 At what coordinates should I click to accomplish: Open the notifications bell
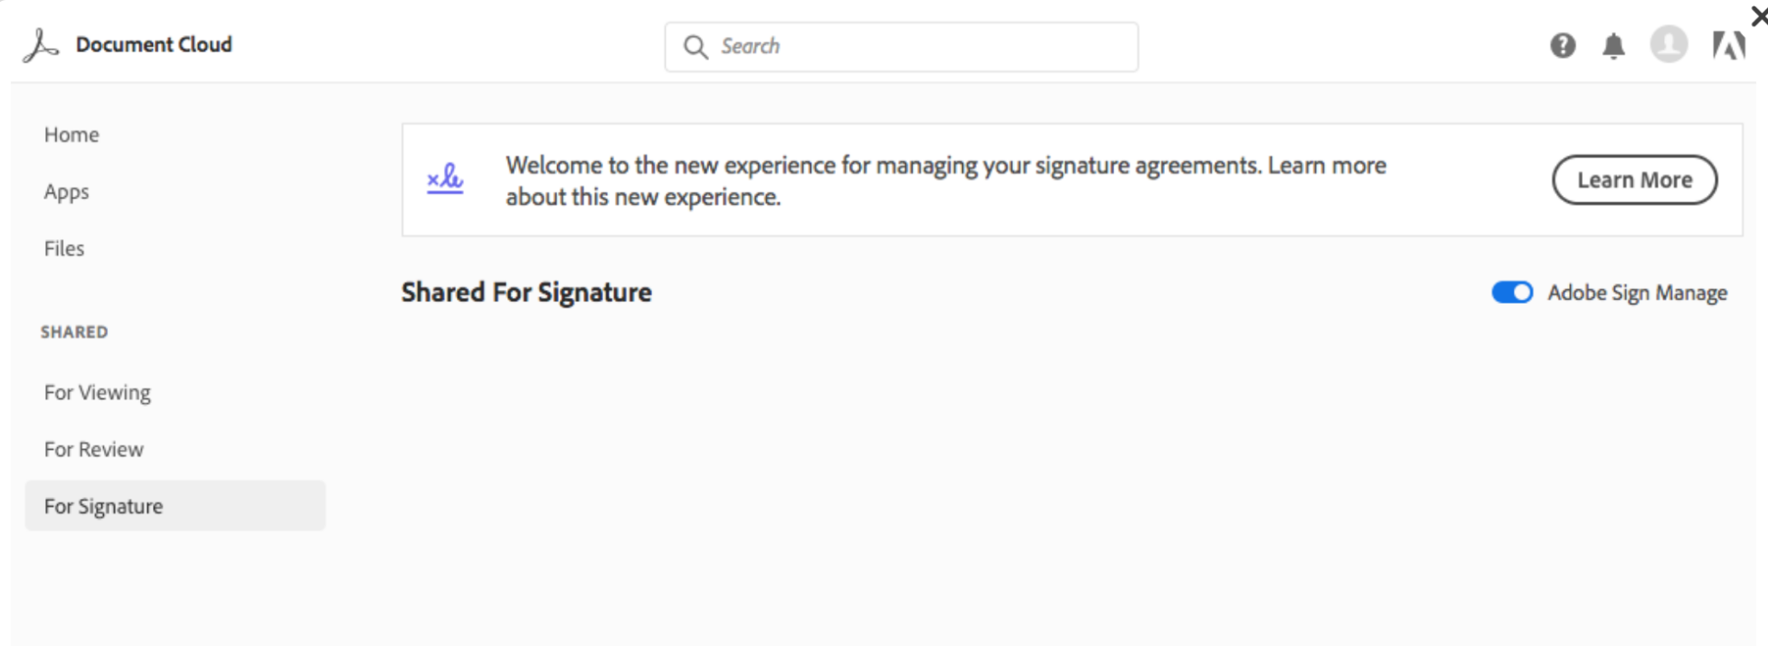(1615, 45)
